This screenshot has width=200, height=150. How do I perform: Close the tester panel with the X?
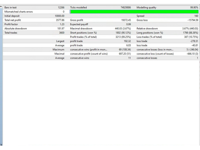click(x=1, y=6)
